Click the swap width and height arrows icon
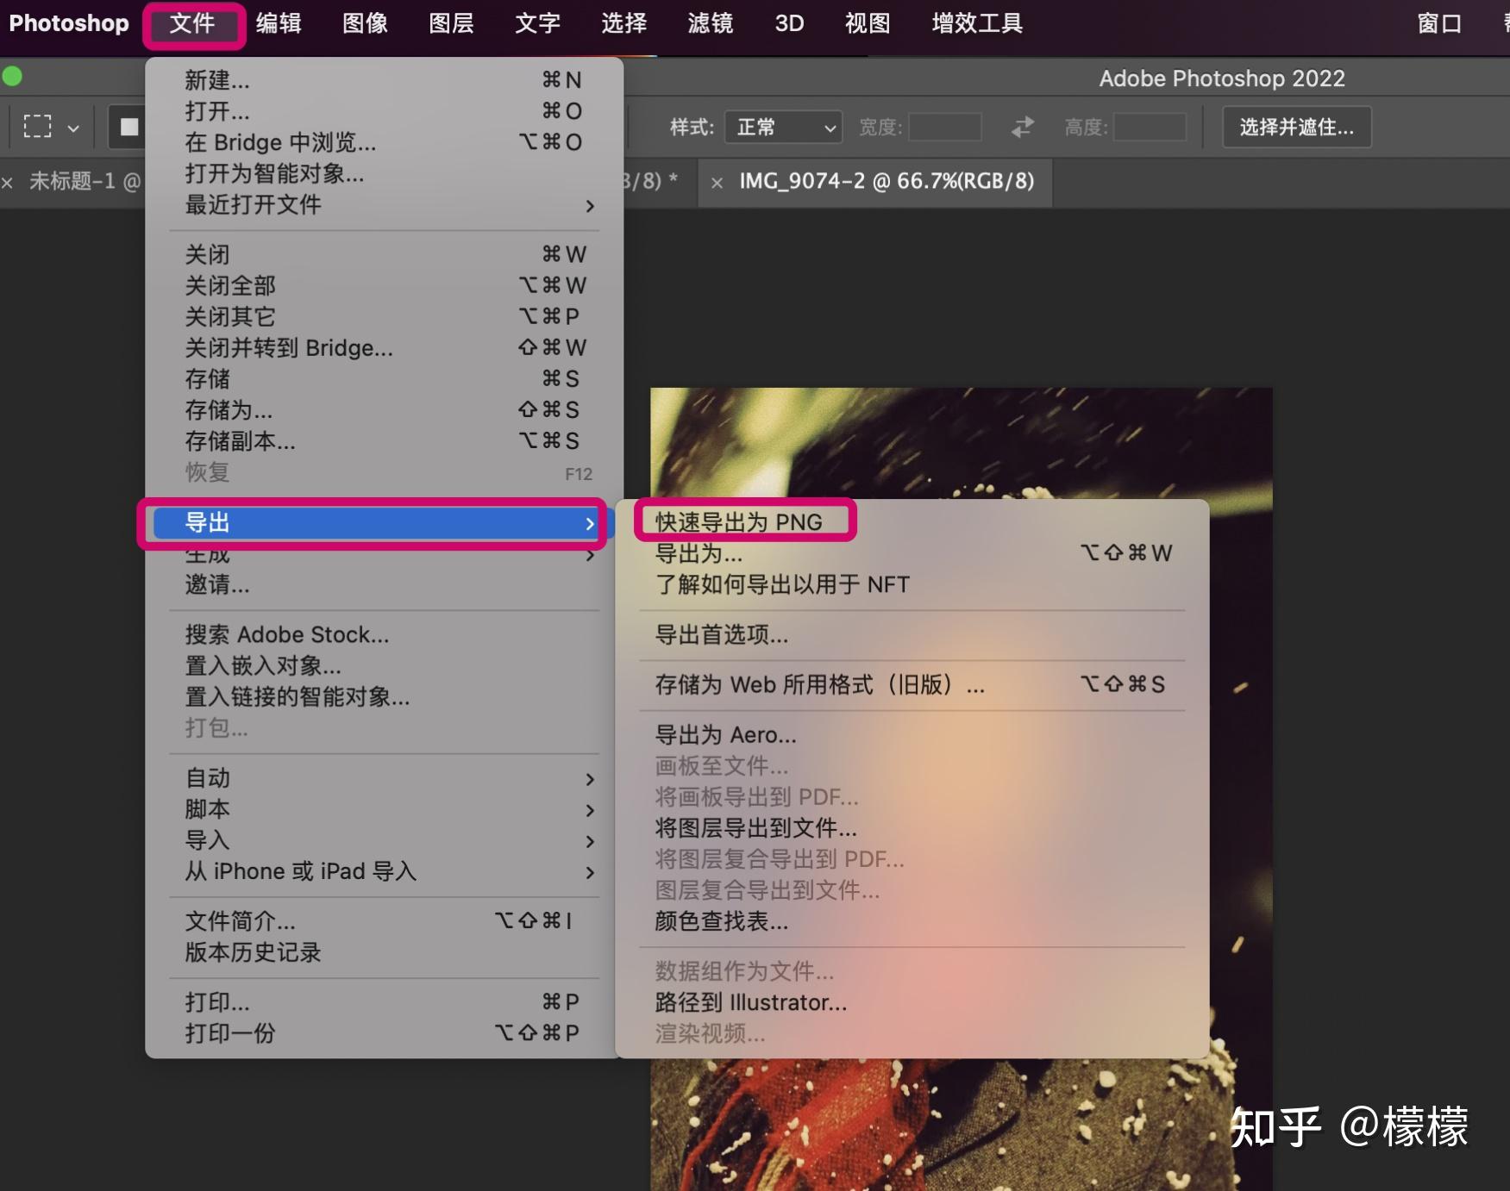The image size is (1510, 1191). click(x=1021, y=127)
